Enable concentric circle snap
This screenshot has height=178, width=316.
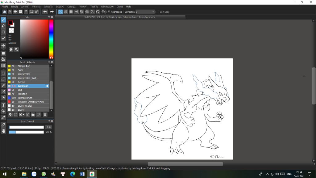87,12
